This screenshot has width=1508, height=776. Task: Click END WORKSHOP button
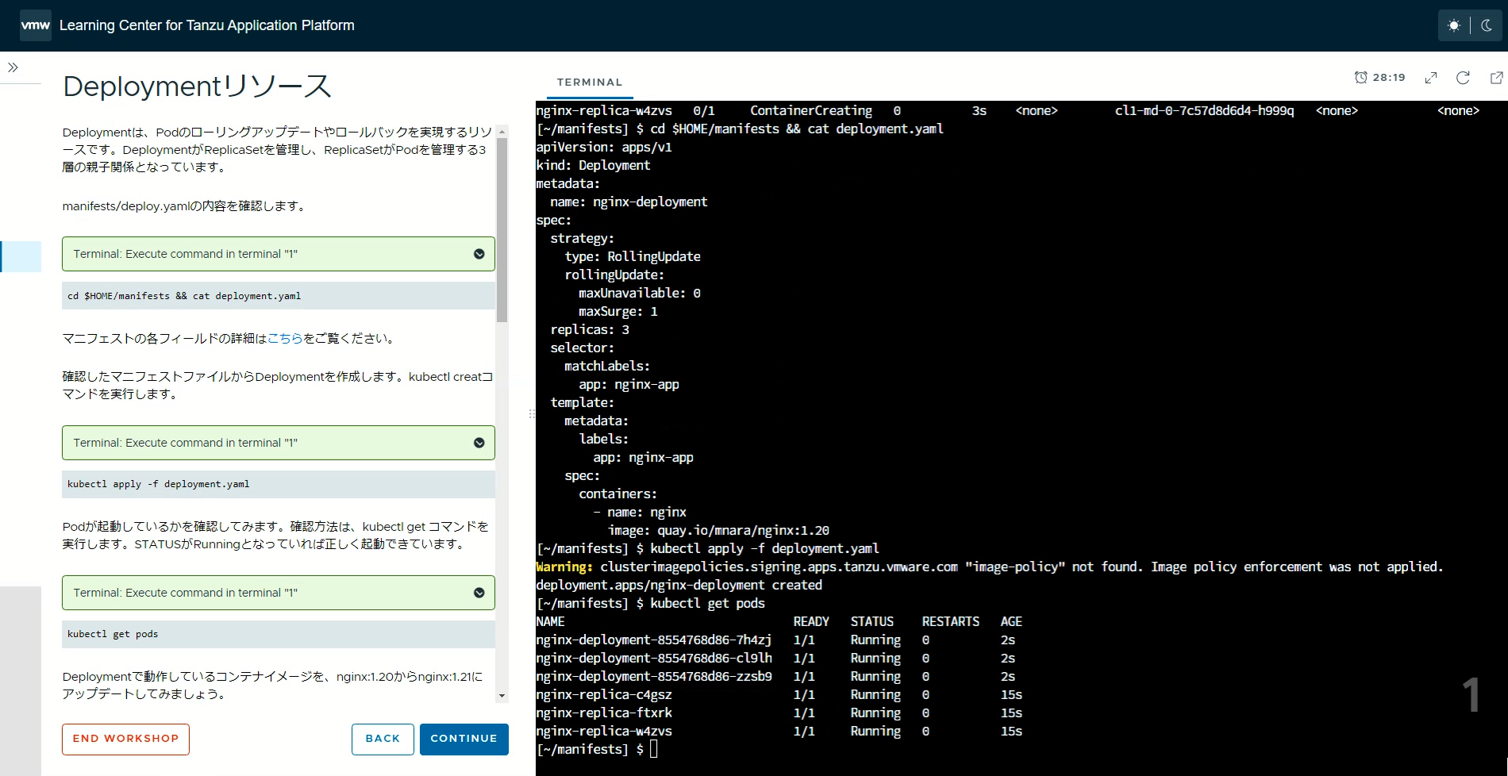(x=125, y=739)
